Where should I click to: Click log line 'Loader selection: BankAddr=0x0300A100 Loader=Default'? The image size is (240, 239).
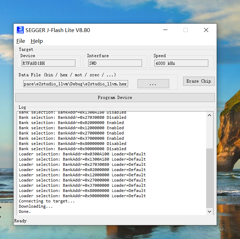82,154
